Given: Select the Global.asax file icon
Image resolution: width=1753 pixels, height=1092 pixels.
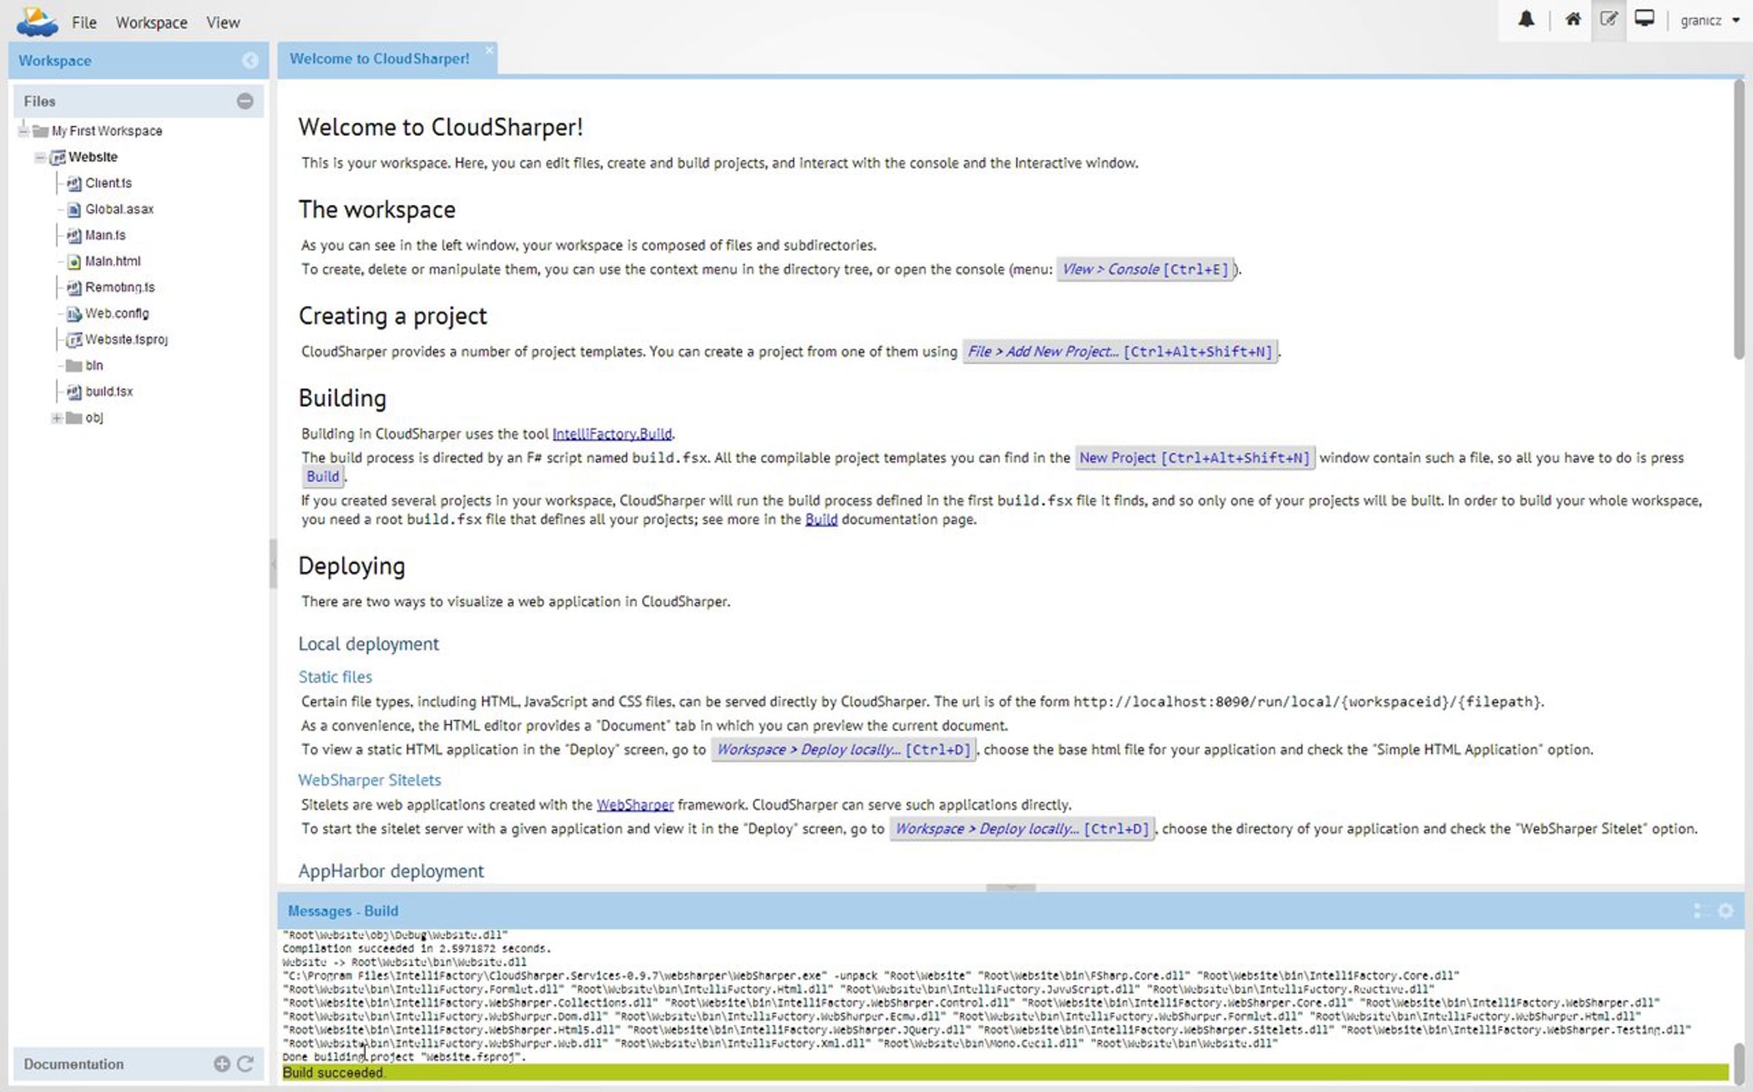Looking at the screenshot, I should [x=74, y=209].
